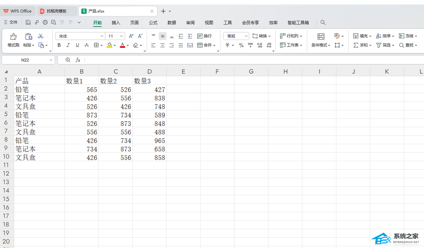This screenshot has width=424, height=248.
Task: Click the eraser clear-format icon
Action: coord(136,45)
